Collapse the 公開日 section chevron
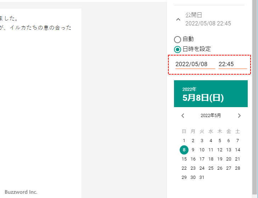The image size is (258, 198). [178, 19]
